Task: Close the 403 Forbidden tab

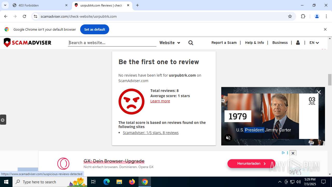Action: 66,5
